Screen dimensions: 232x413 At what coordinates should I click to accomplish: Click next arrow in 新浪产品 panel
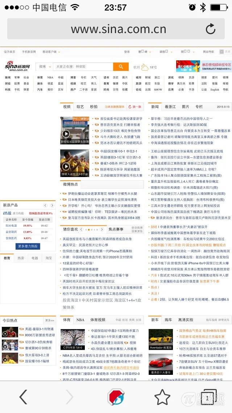52,205
